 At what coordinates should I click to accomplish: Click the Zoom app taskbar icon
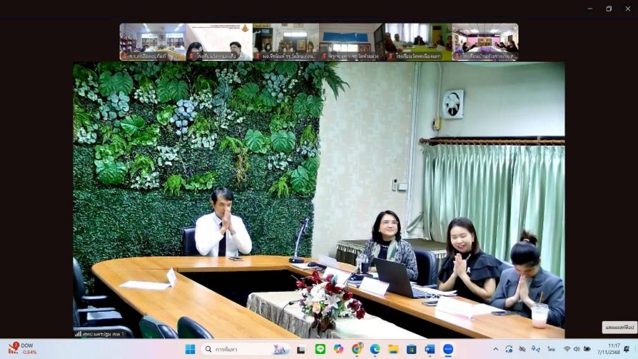(x=448, y=349)
